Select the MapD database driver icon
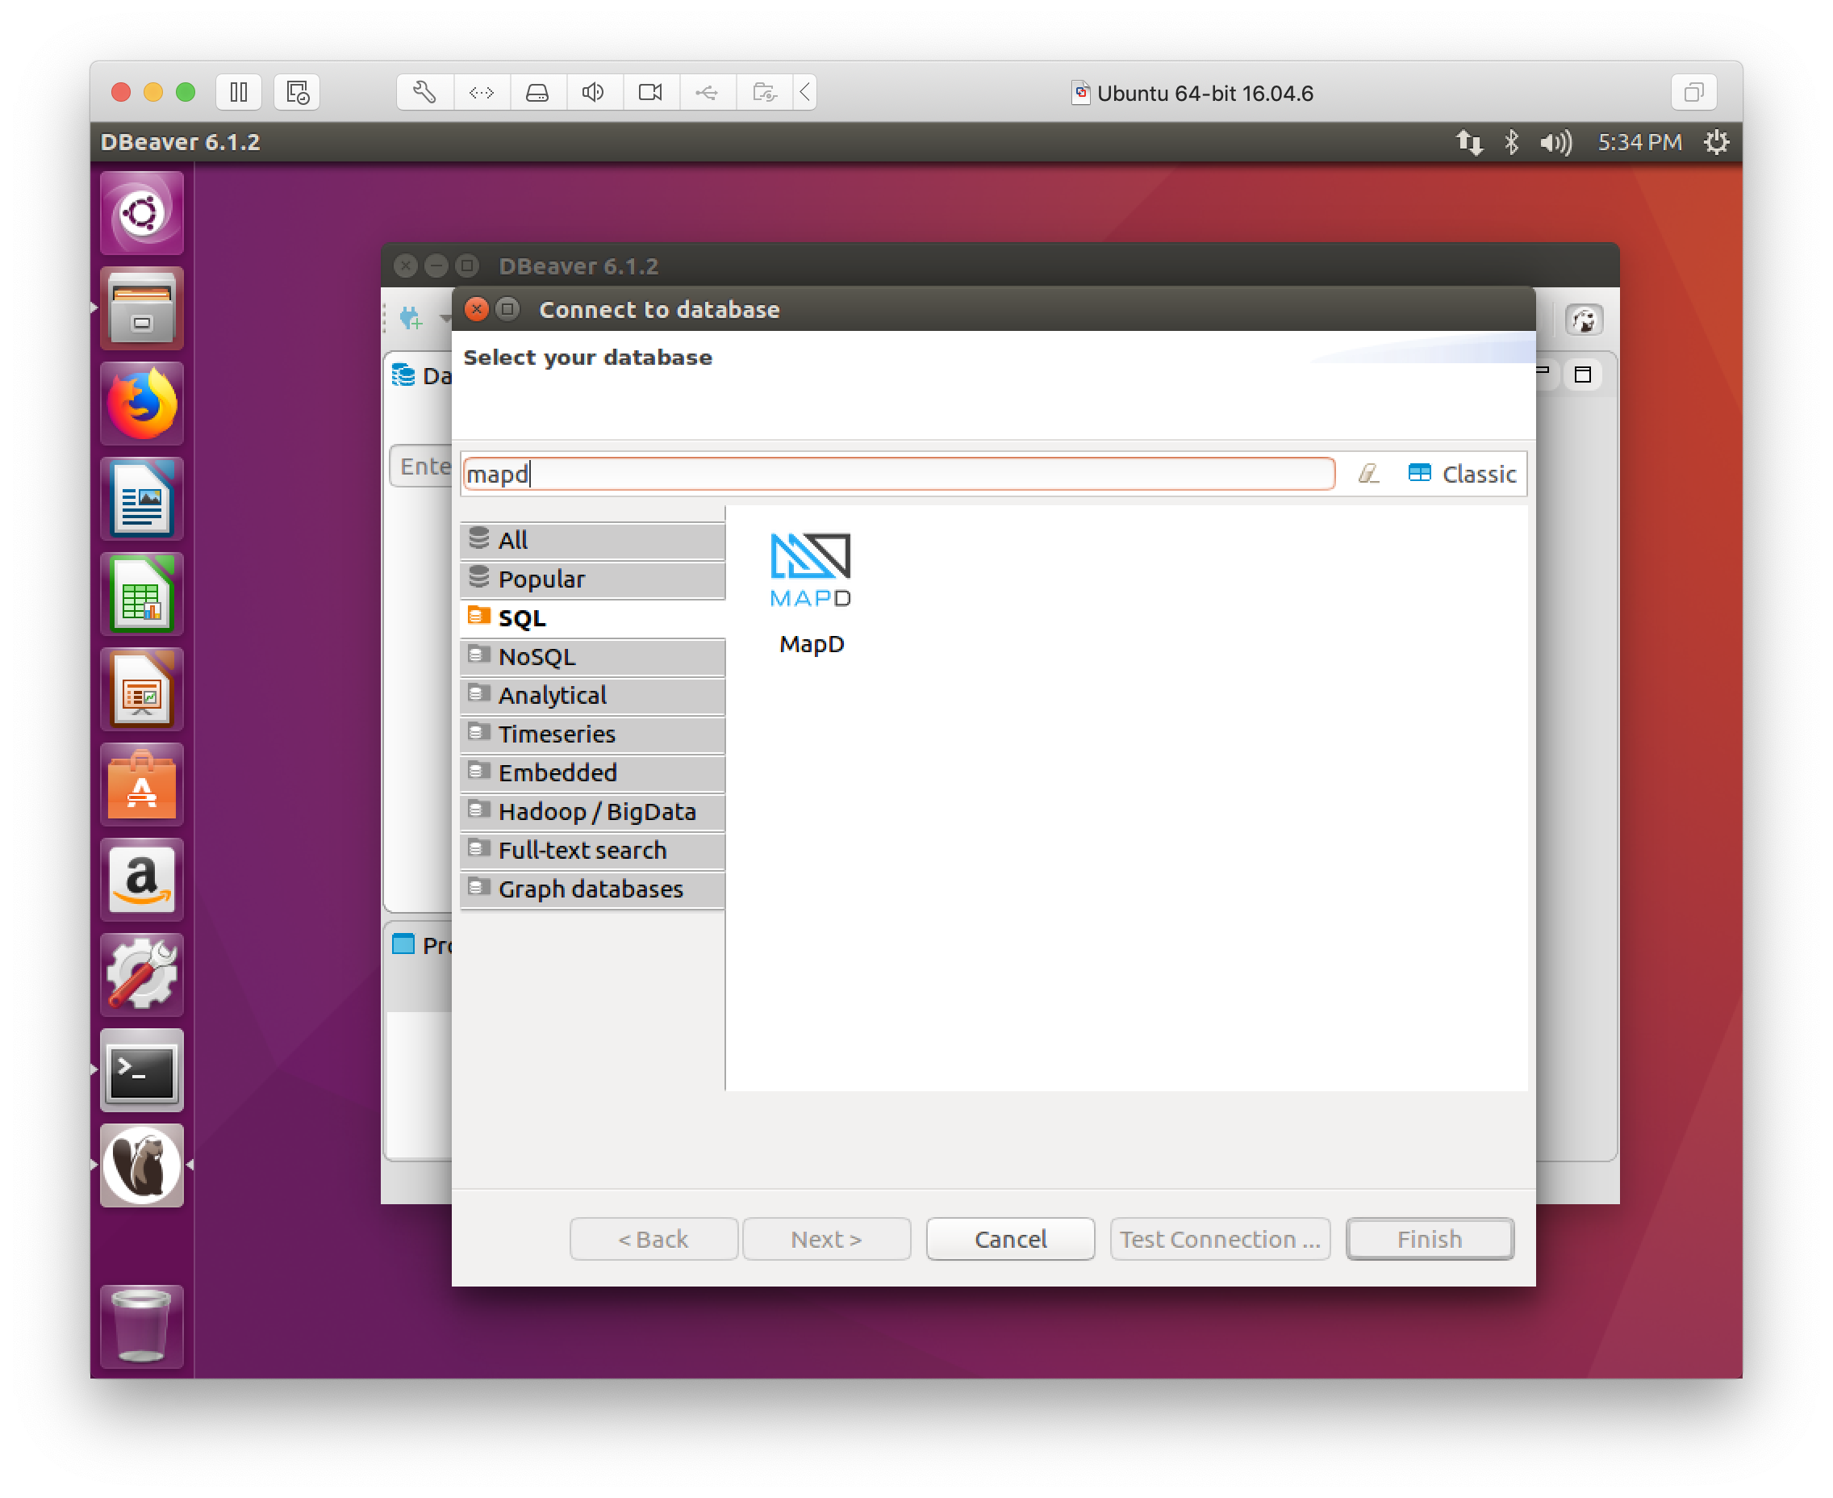 click(810, 570)
